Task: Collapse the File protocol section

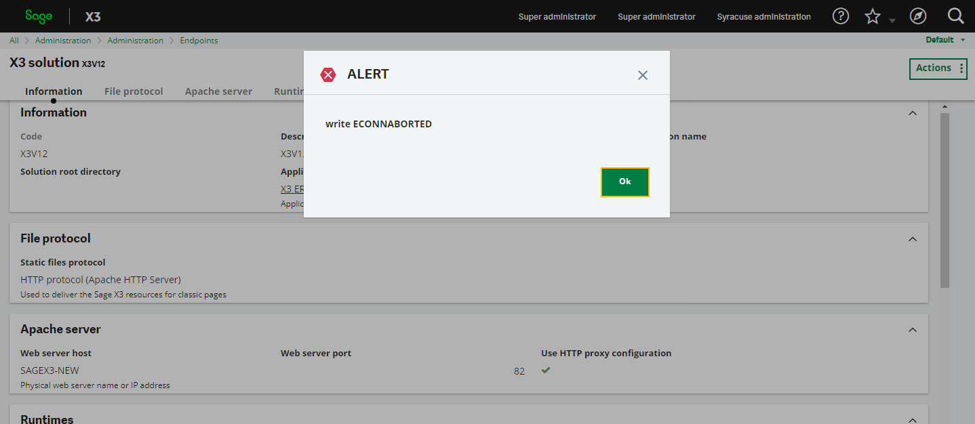Action: [x=913, y=238]
